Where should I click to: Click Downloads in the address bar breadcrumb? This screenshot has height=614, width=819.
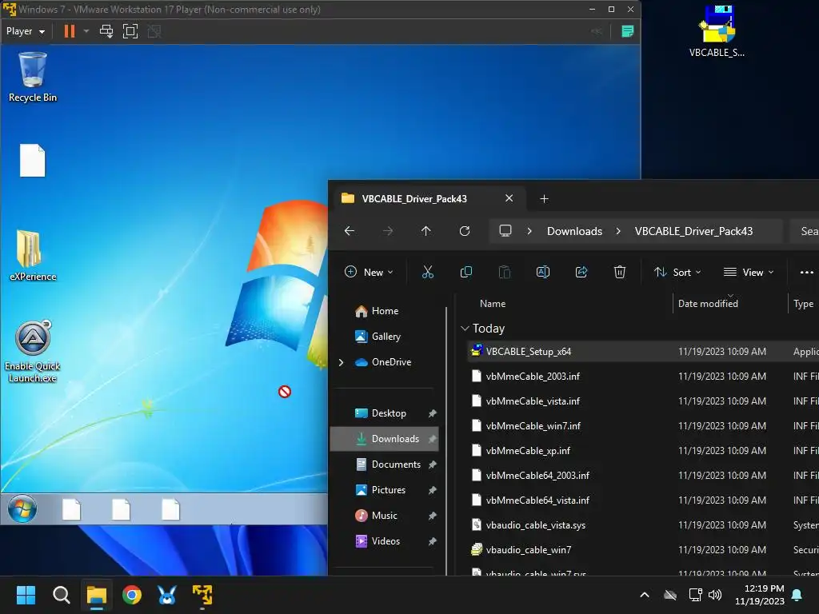tap(574, 231)
